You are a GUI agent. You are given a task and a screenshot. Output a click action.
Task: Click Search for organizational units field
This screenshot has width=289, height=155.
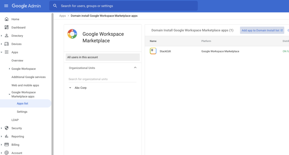coord(102,79)
